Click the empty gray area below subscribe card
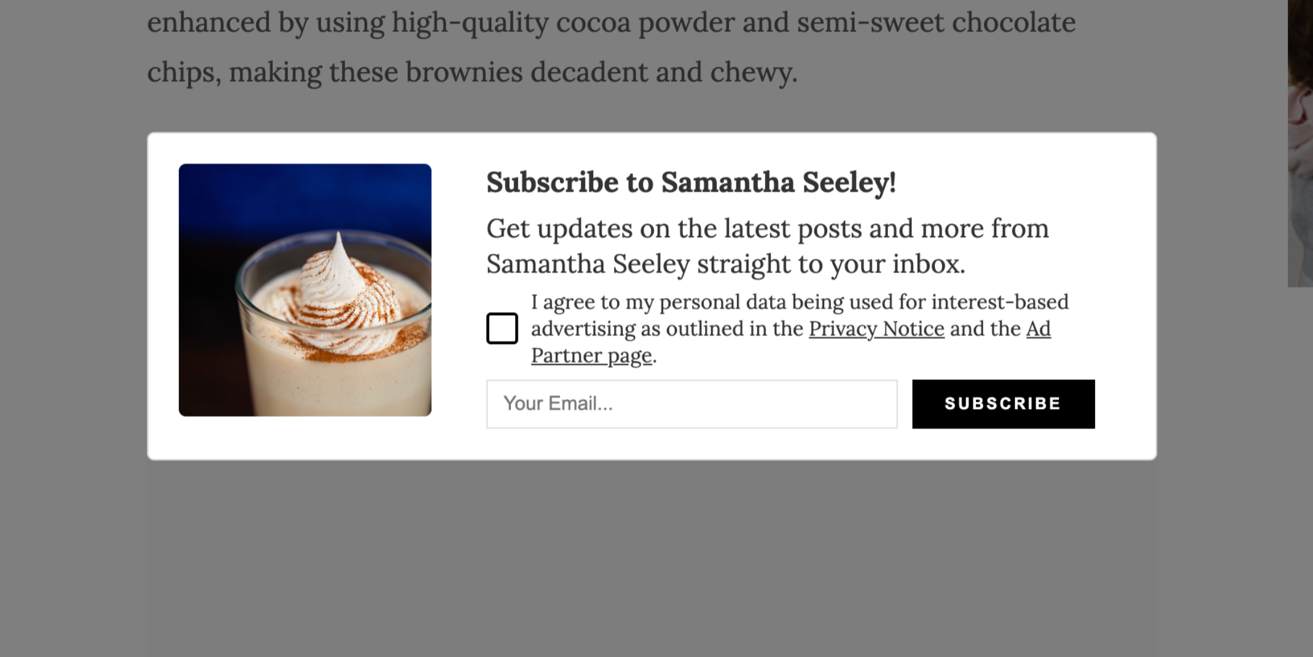This screenshot has height=657, width=1313. click(651, 553)
